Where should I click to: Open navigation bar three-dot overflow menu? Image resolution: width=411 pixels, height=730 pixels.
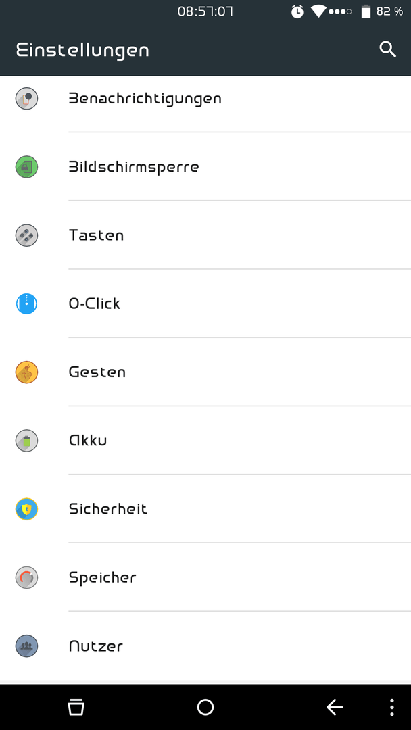[392, 707]
